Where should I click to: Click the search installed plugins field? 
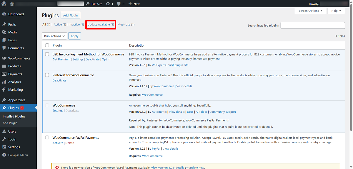tap(312, 25)
